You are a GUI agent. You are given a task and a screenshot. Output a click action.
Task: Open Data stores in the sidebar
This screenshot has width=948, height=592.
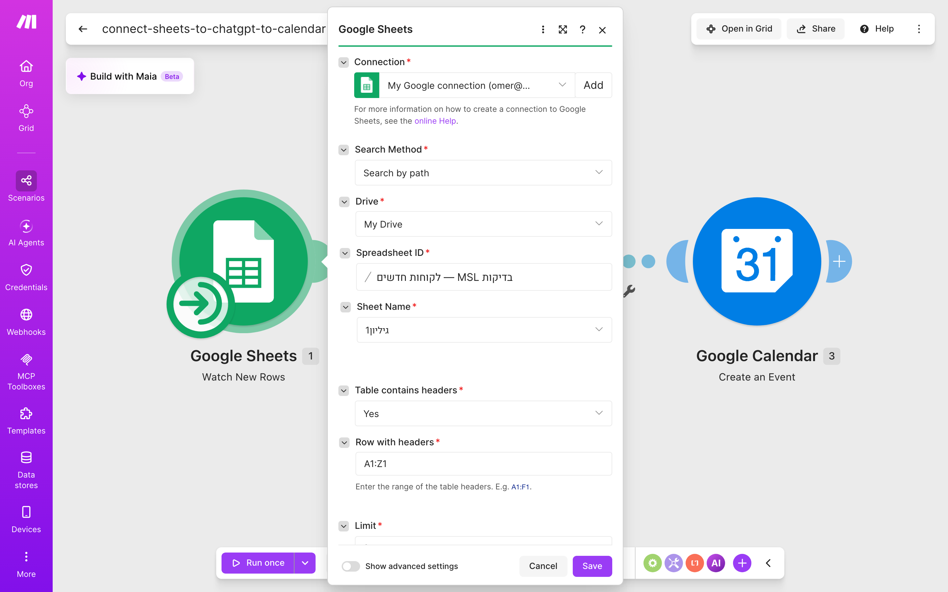[26, 470]
